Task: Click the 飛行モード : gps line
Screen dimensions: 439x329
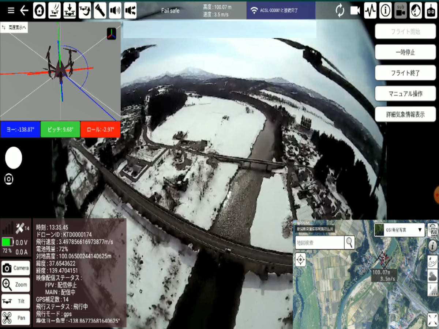Action: (x=54, y=314)
